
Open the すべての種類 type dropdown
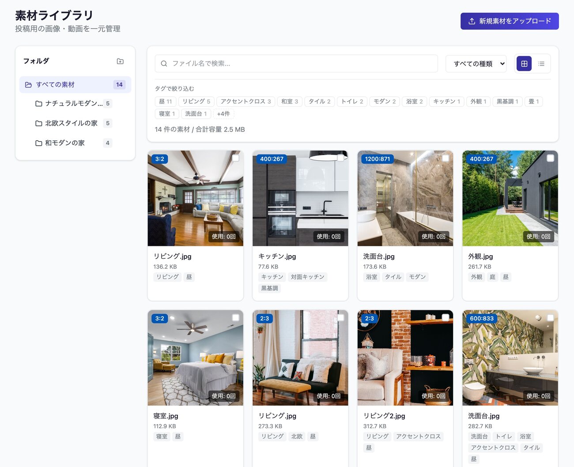[x=476, y=64]
